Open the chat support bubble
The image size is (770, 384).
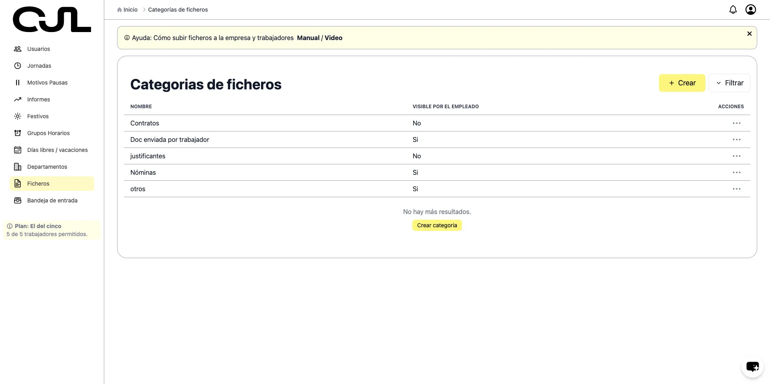pos(752,367)
